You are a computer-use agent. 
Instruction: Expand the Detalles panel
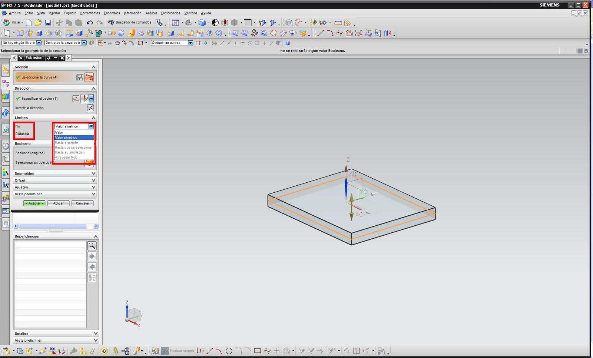coord(96,334)
